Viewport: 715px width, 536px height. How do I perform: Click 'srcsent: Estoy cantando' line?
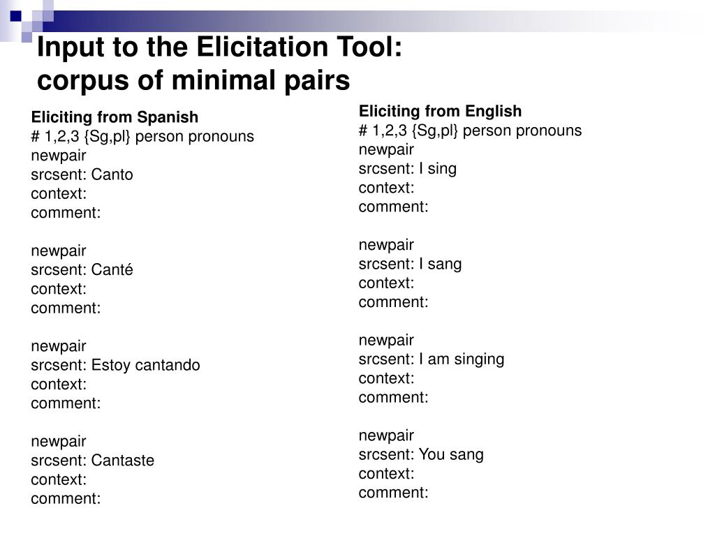coord(115,365)
